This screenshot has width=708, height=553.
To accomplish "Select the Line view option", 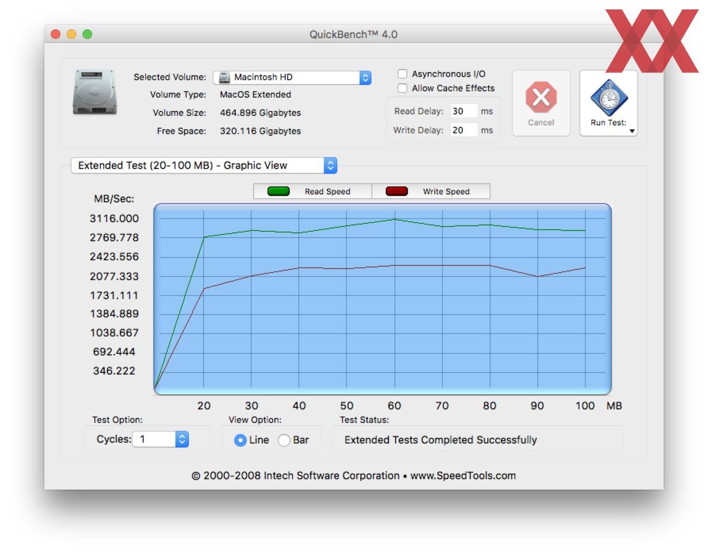I will [240, 440].
